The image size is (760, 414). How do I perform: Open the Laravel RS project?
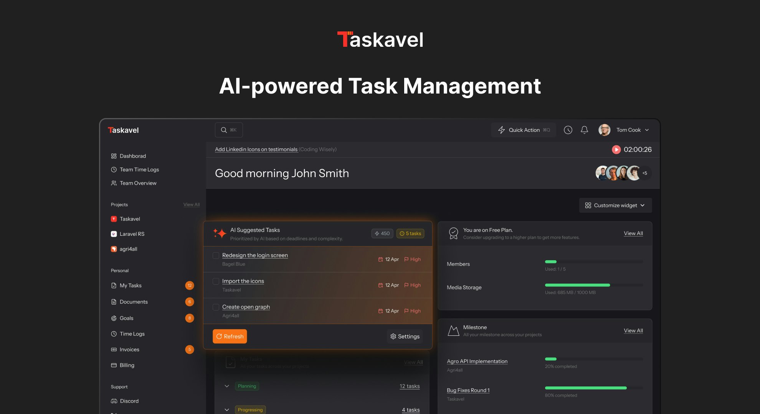132,234
